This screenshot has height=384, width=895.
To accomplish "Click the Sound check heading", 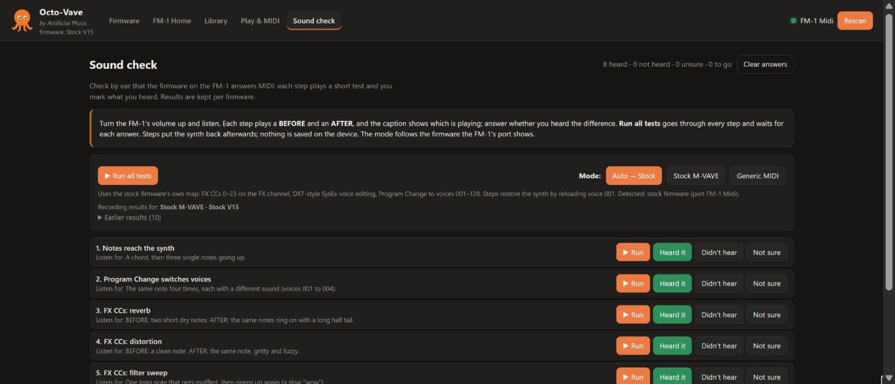I will [x=123, y=65].
